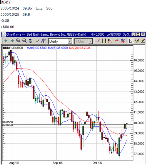Click the circular refresh chart icon

coord(31,41)
